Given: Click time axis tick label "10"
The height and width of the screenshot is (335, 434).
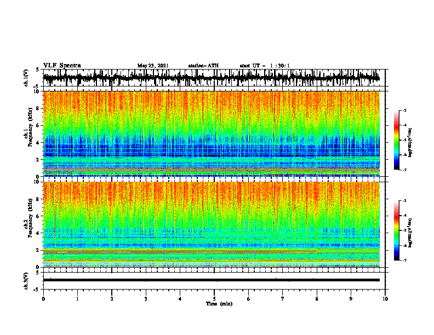Looking at the screenshot, I should coord(385,299).
